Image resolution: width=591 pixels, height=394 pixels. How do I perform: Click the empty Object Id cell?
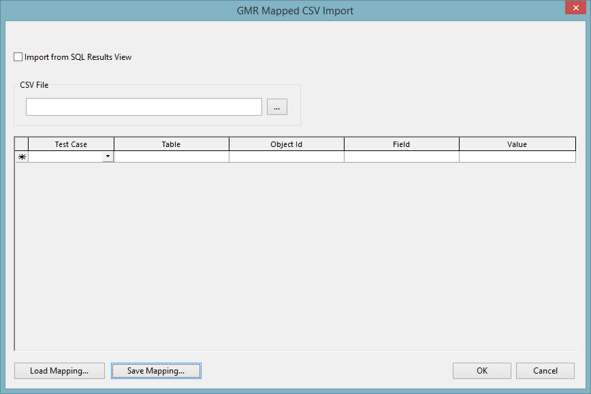click(x=286, y=157)
